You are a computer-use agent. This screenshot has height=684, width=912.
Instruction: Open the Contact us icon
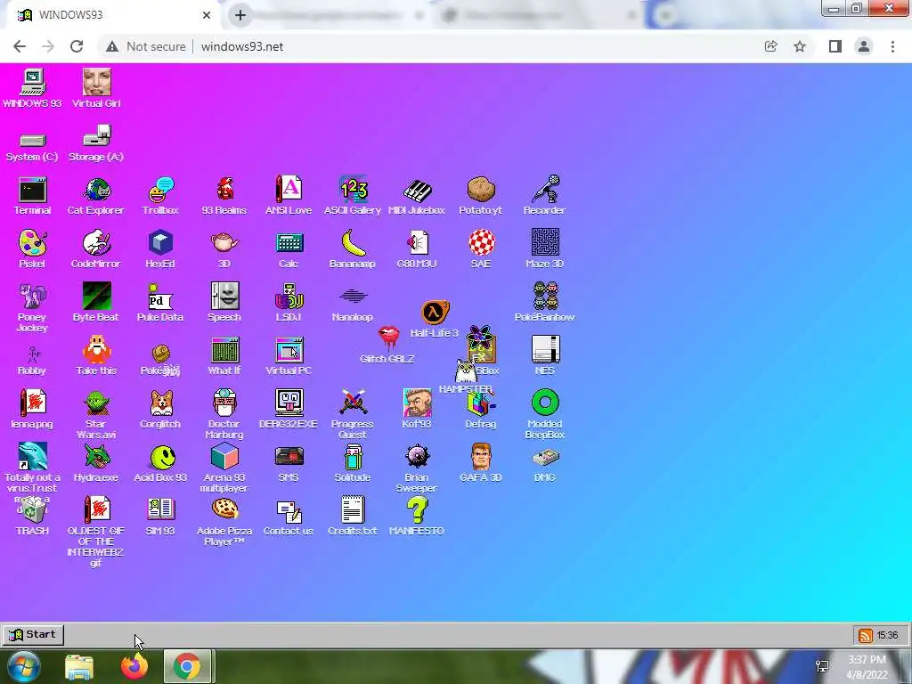click(289, 512)
